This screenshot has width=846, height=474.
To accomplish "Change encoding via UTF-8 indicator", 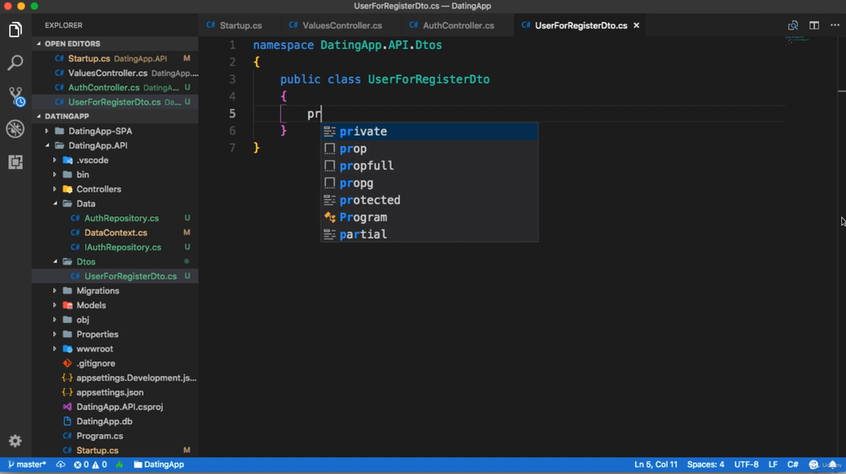I will tap(746, 465).
